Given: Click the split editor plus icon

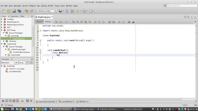Looking at the screenshot, I should (x=195, y=22).
